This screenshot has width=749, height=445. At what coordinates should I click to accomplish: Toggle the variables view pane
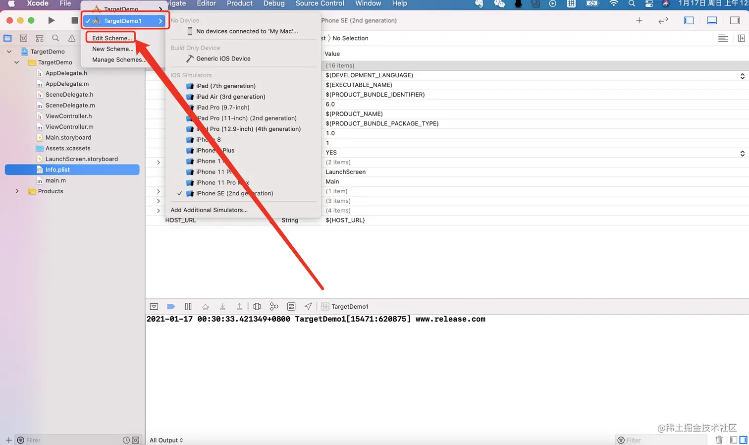[734, 440]
